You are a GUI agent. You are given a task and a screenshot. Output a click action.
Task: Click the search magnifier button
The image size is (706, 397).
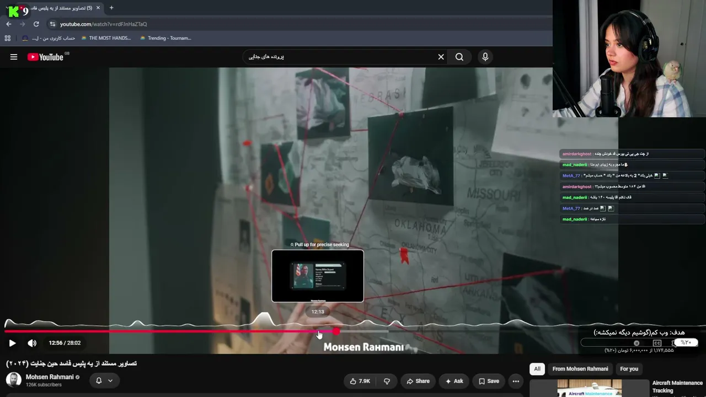pyautogui.click(x=459, y=57)
